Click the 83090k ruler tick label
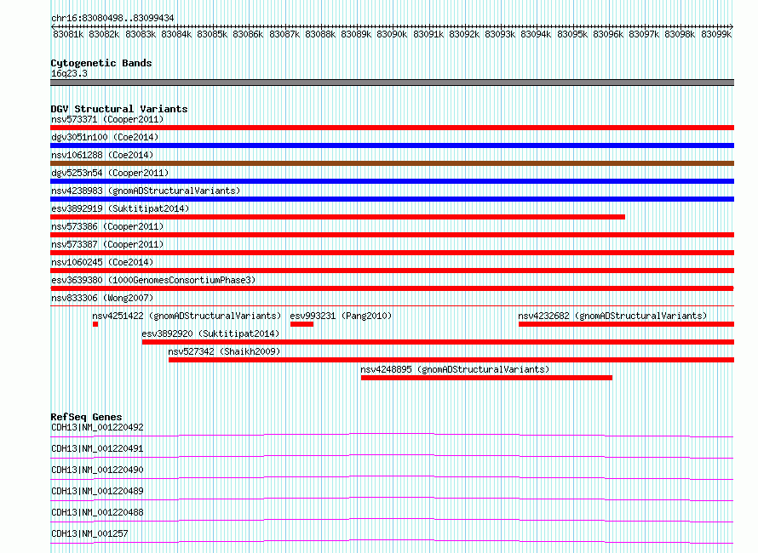 pos(392,34)
